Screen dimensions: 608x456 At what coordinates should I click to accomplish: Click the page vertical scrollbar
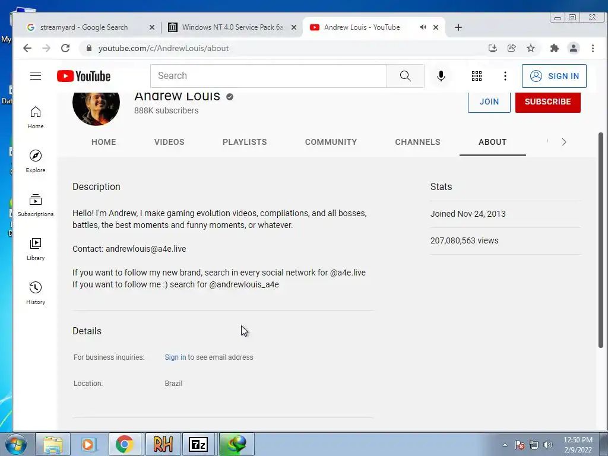pos(601,240)
